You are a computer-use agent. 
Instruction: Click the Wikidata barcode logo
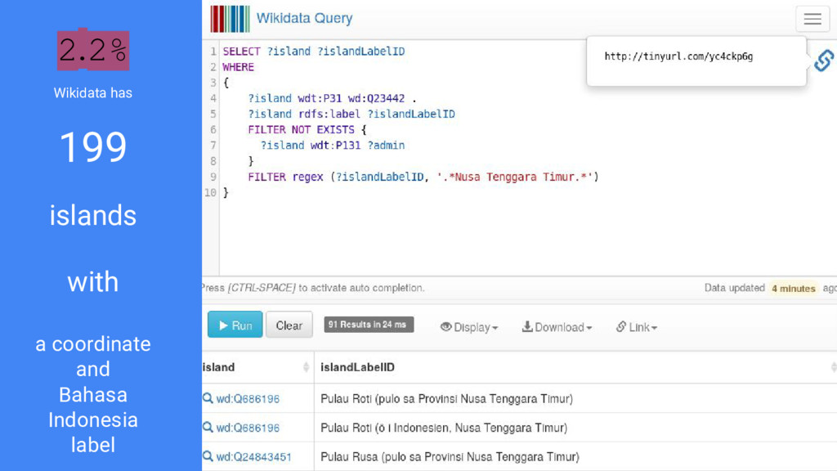(x=230, y=19)
